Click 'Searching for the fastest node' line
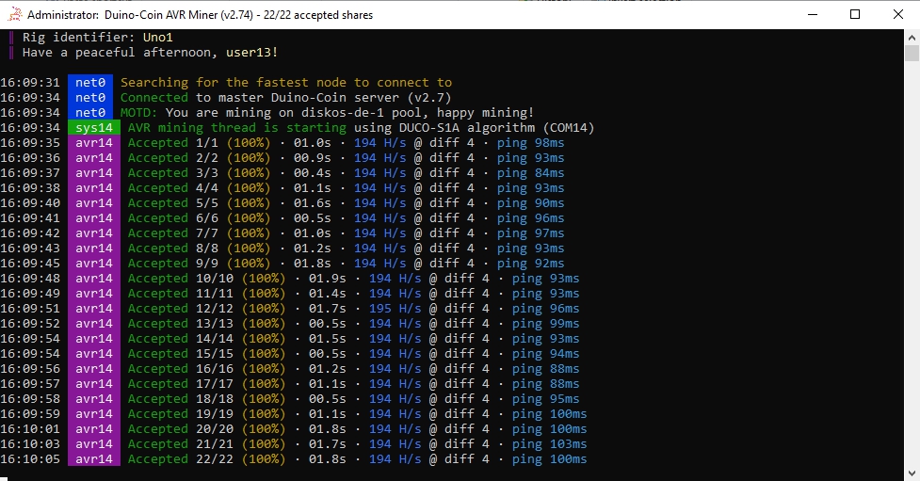The height and width of the screenshot is (481, 920). 286,82
